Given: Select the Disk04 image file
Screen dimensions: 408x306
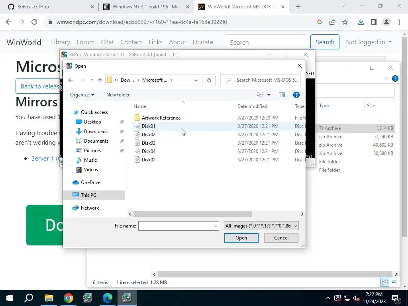Looking at the screenshot, I should pyautogui.click(x=149, y=151).
